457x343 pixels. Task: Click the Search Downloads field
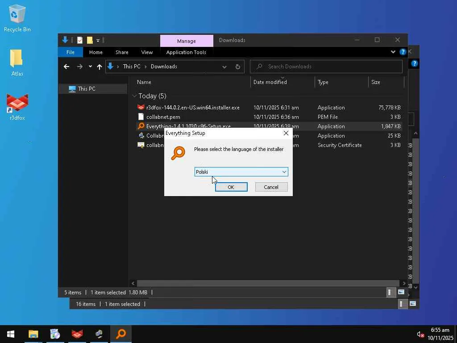point(326,67)
